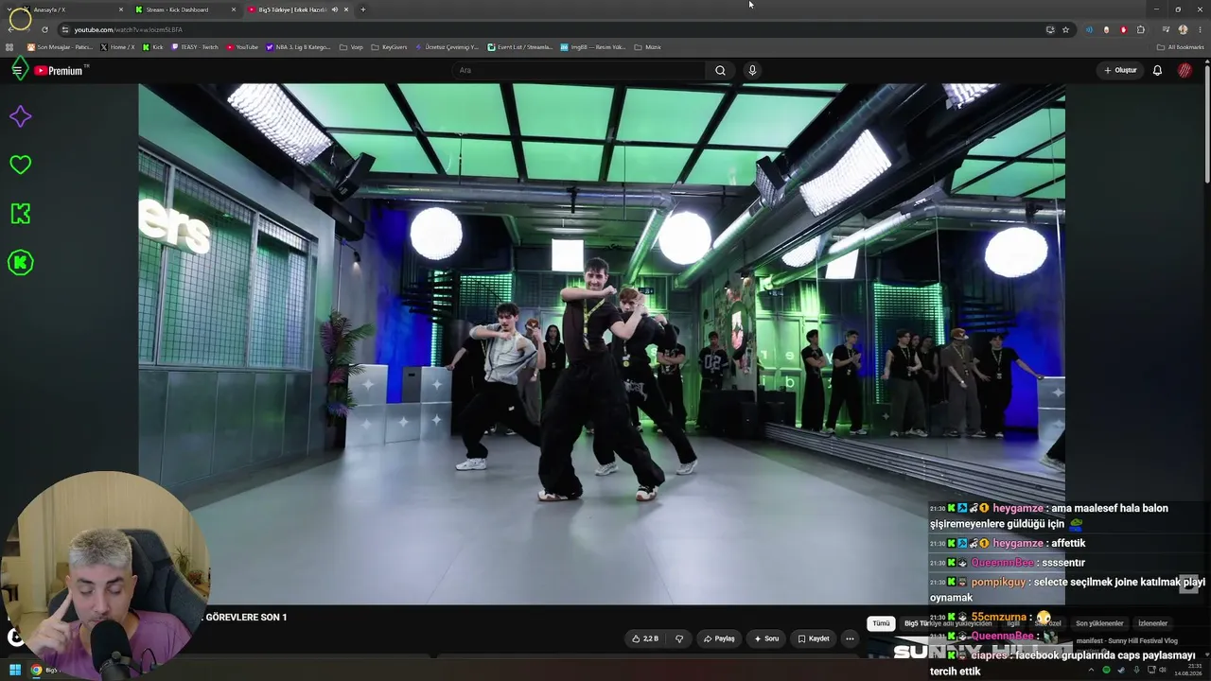Open the taskbar volume control
Image resolution: width=1211 pixels, height=681 pixels.
coord(1163,670)
